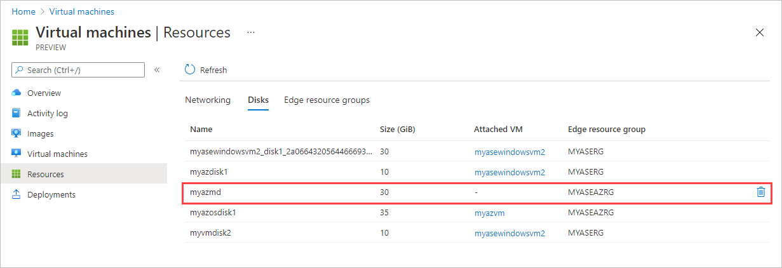Open myasewindowsvm2 link in myvmdisk2 row
This screenshot has width=782, height=268.
pos(509,233)
